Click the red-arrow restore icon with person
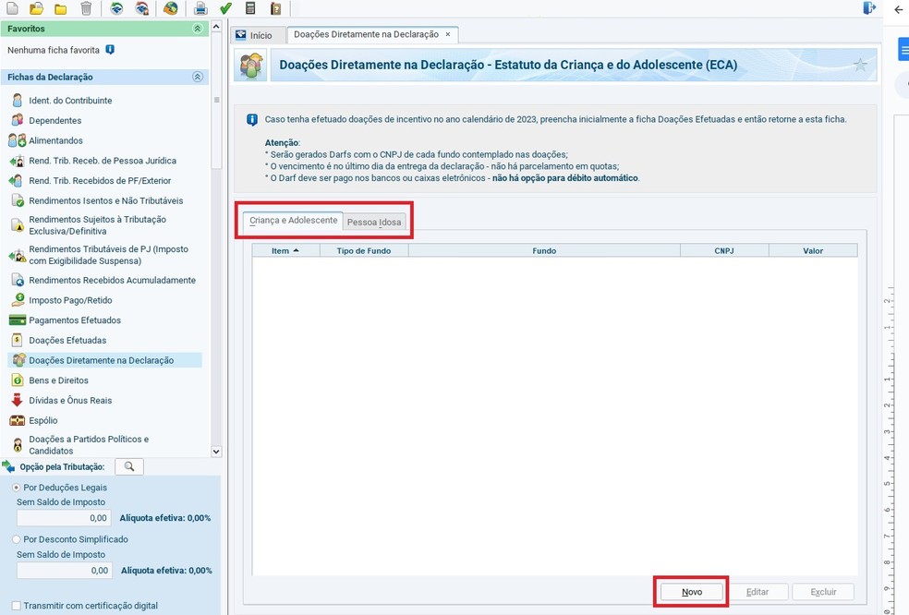The image size is (909, 615). tap(141, 8)
